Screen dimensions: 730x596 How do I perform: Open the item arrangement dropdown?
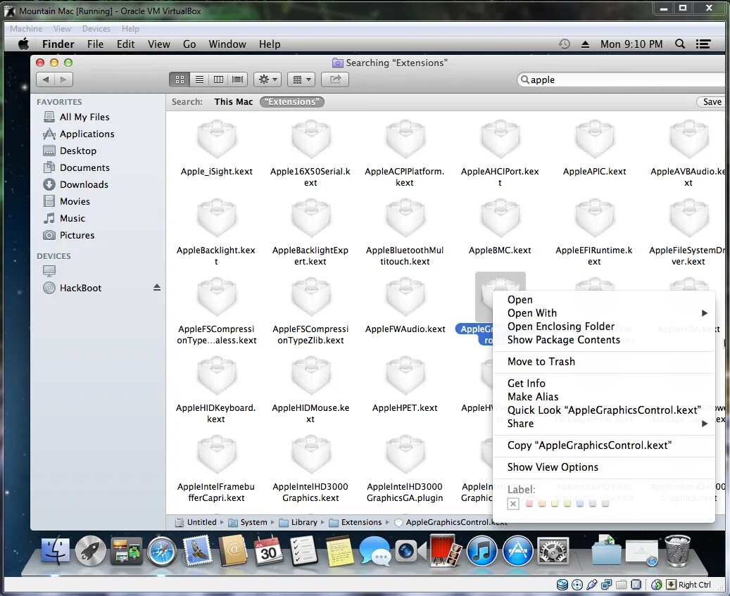(301, 80)
